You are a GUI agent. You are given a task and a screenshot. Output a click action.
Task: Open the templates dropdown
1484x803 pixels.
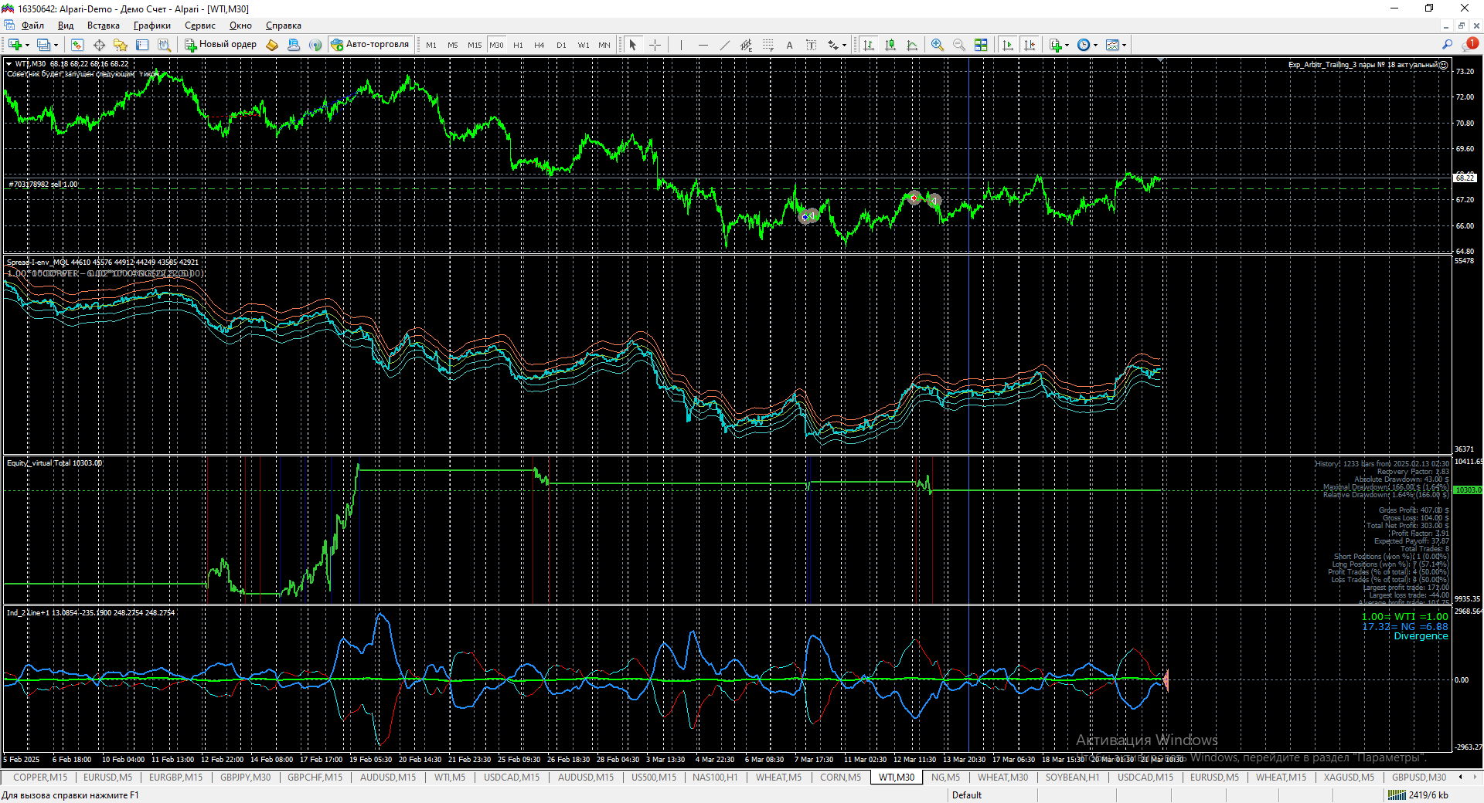pyautogui.click(x=1124, y=45)
